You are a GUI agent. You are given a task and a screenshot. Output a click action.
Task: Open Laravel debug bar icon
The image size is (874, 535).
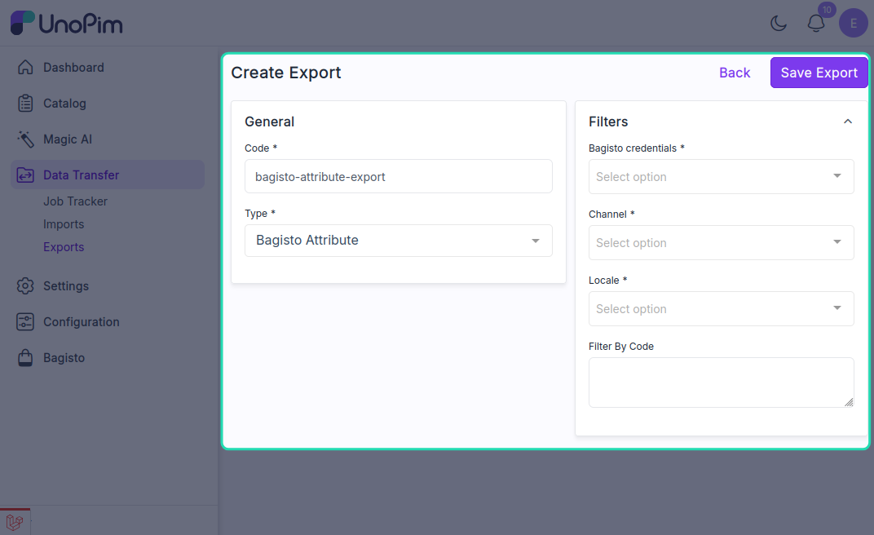[x=15, y=522]
